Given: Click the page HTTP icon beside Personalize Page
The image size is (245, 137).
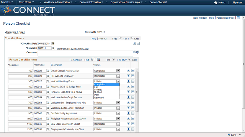Looking at the screenshot, I should [x=238, y=18].
